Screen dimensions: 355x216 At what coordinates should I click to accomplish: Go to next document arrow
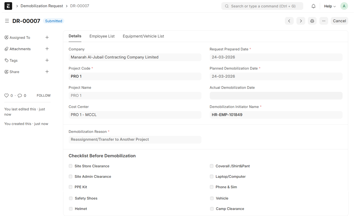301,21
